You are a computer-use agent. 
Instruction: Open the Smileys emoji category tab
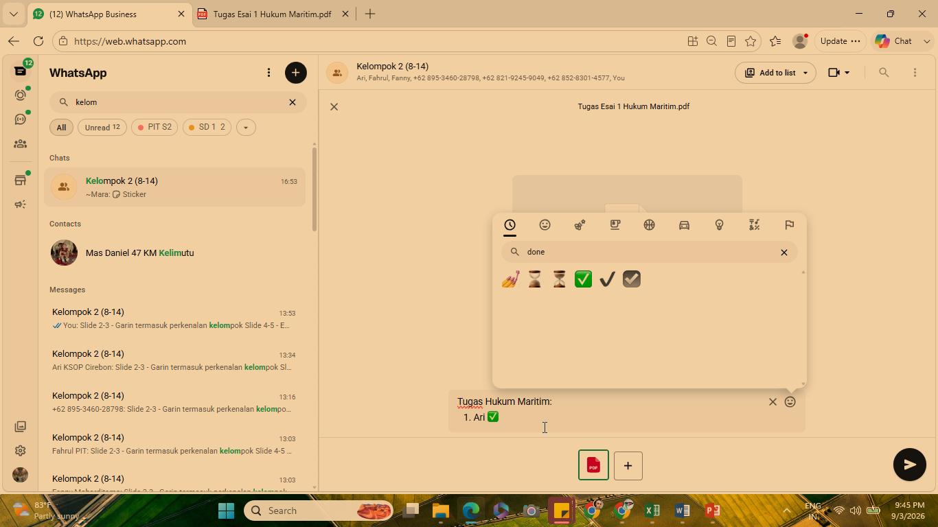pos(545,225)
